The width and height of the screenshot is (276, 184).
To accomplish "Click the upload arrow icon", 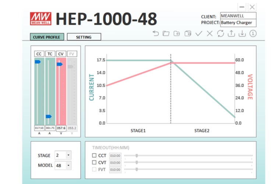I will (231, 33).
